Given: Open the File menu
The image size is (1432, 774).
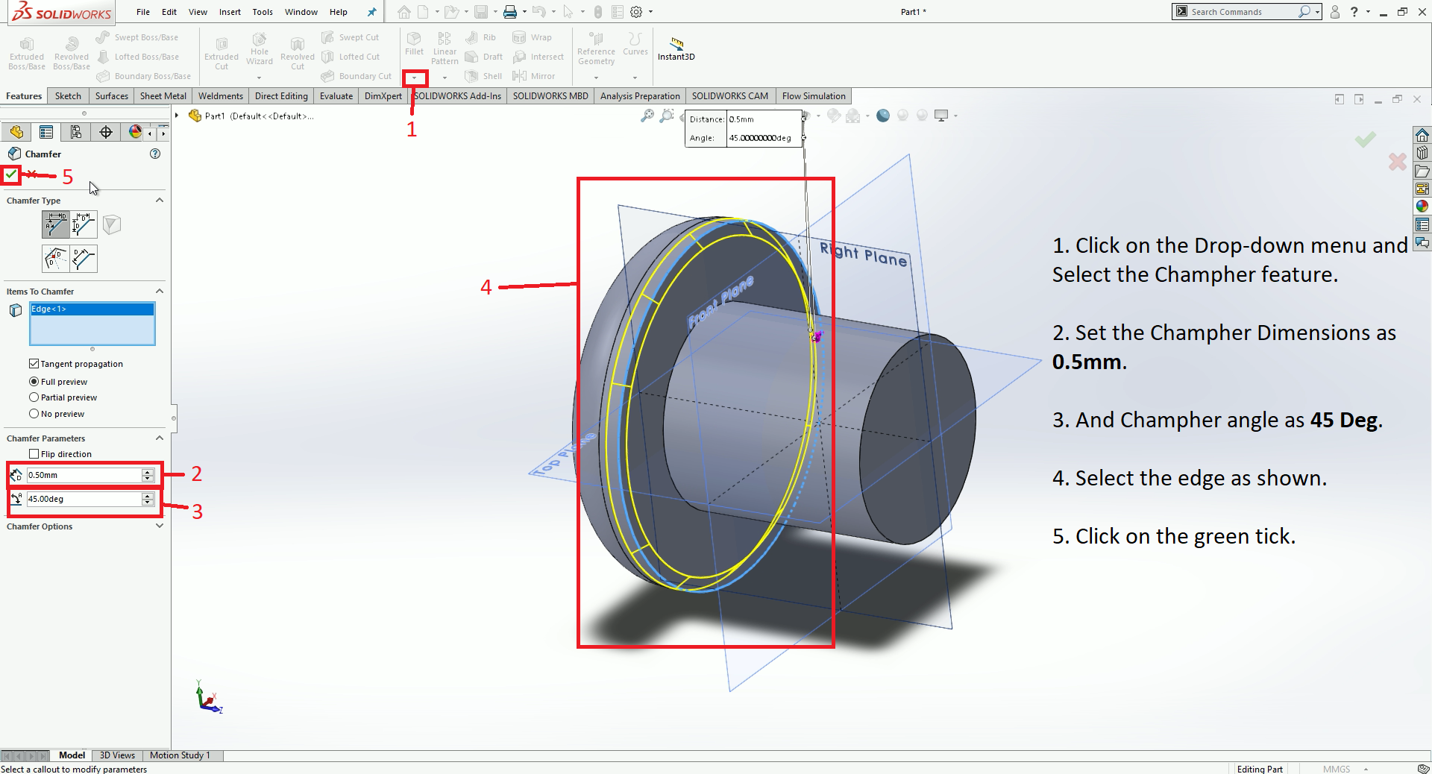Looking at the screenshot, I should tap(143, 12).
